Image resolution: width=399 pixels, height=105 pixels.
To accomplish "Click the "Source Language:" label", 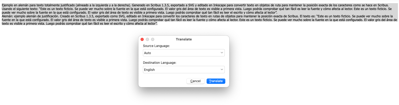I will [x=156, y=46].
